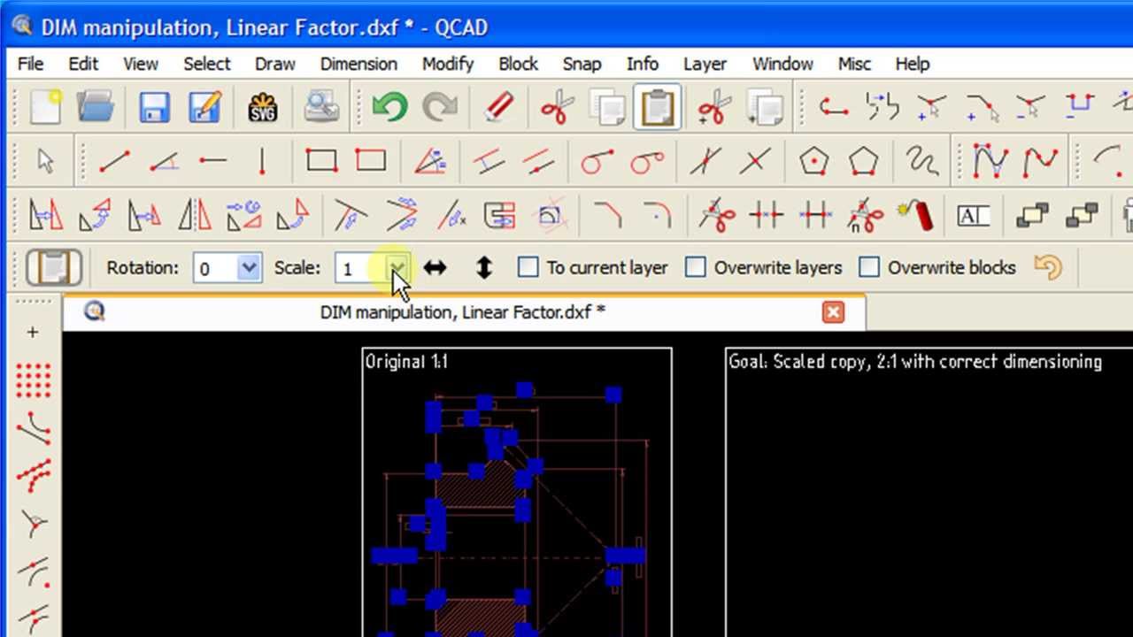Enable Overwrite blocks checkbox
Screen dimensions: 1133x637
869,267
